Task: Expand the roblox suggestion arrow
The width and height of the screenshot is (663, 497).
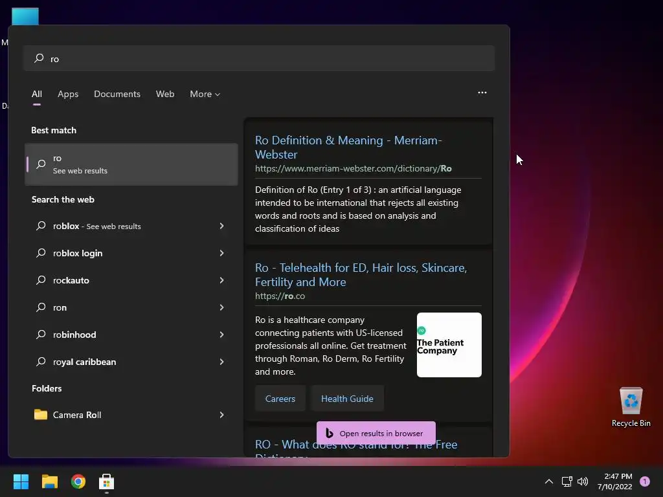Action: (221, 226)
